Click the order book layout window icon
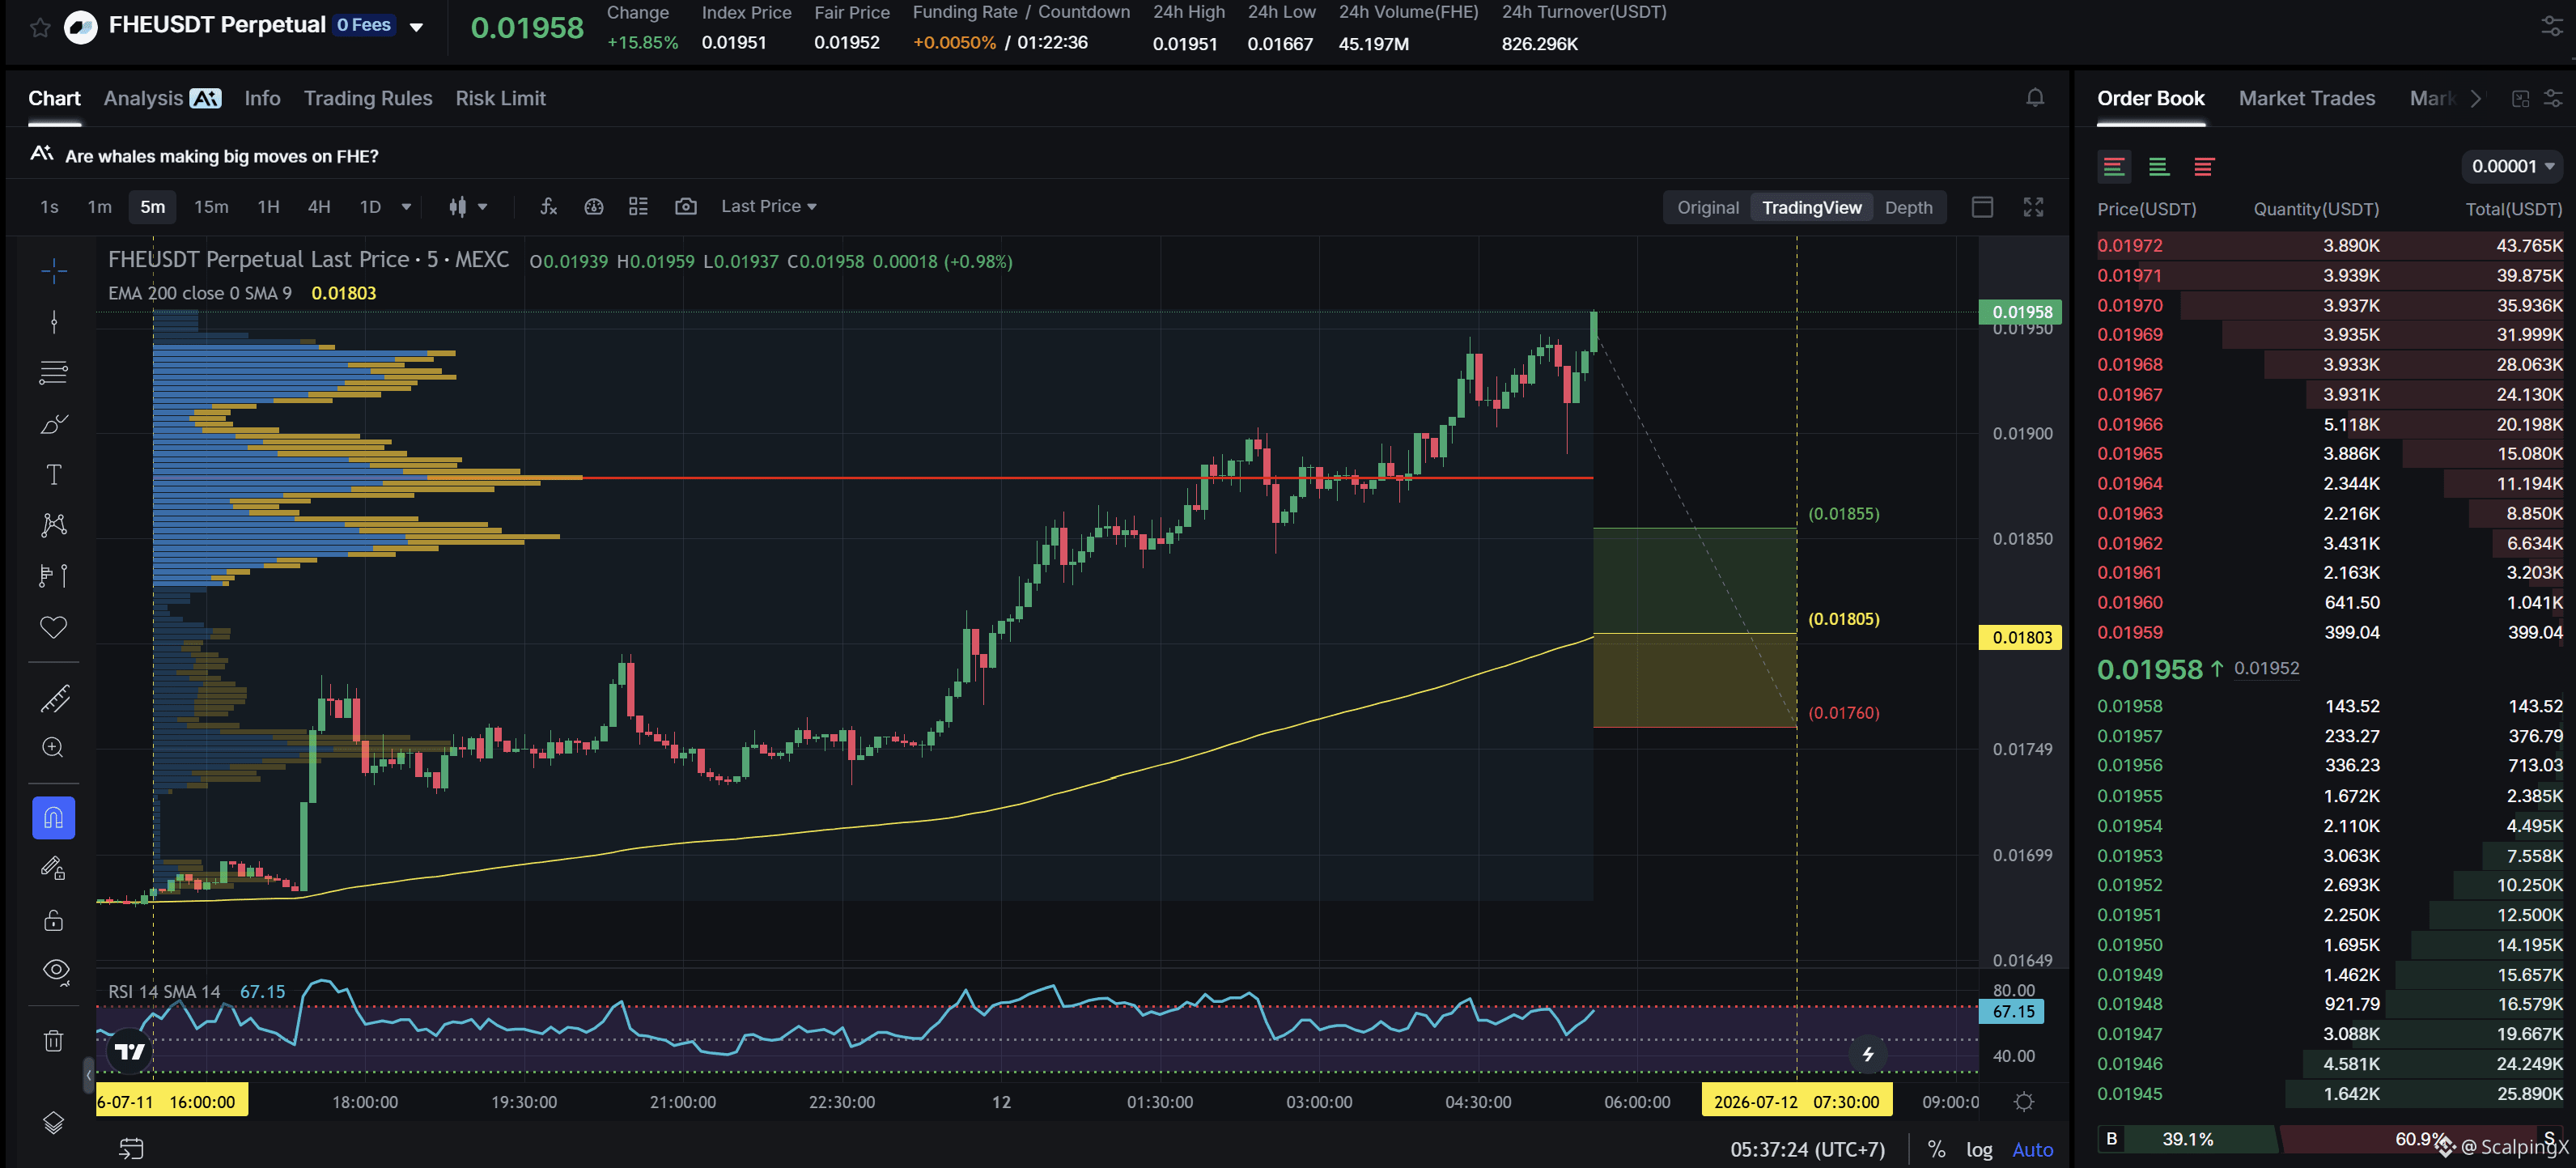This screenshot has width=2576, height=1168. tap(2520, 98)
